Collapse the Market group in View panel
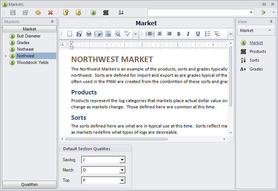Viewport: 278px width, 191px height. tap(270, 30)
